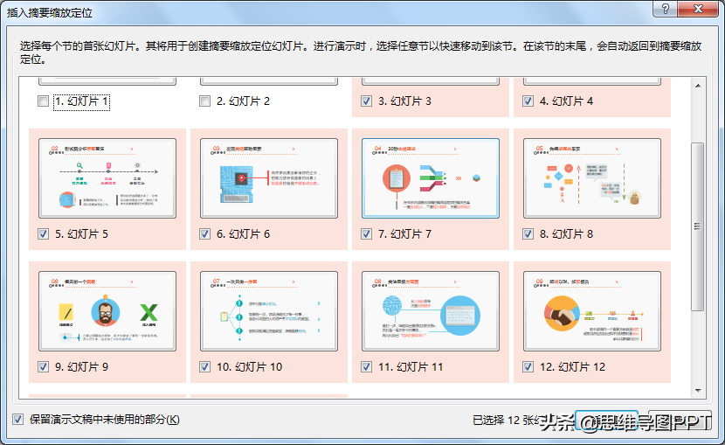Screen dimensions: 725x445
Task: Select slide 12 thumbnail with handshake icon
Action: [592, 311]
